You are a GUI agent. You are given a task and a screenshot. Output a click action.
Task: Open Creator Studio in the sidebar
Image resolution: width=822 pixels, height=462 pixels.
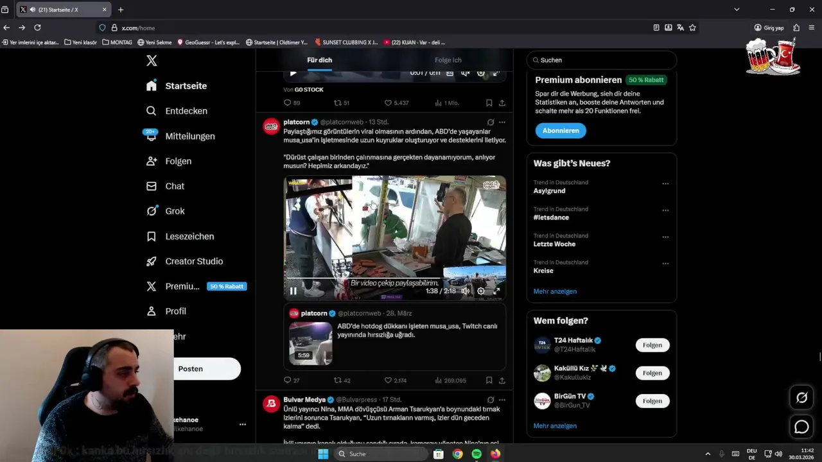[185, 261]
